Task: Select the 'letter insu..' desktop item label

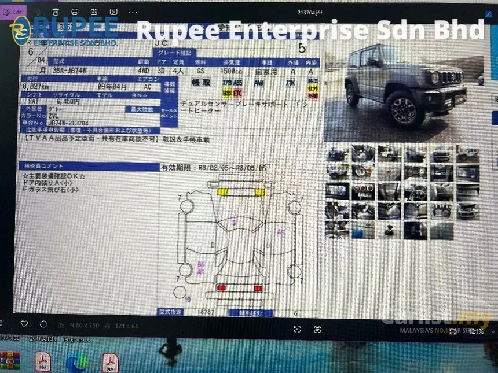Action: (x=76, y=339)
